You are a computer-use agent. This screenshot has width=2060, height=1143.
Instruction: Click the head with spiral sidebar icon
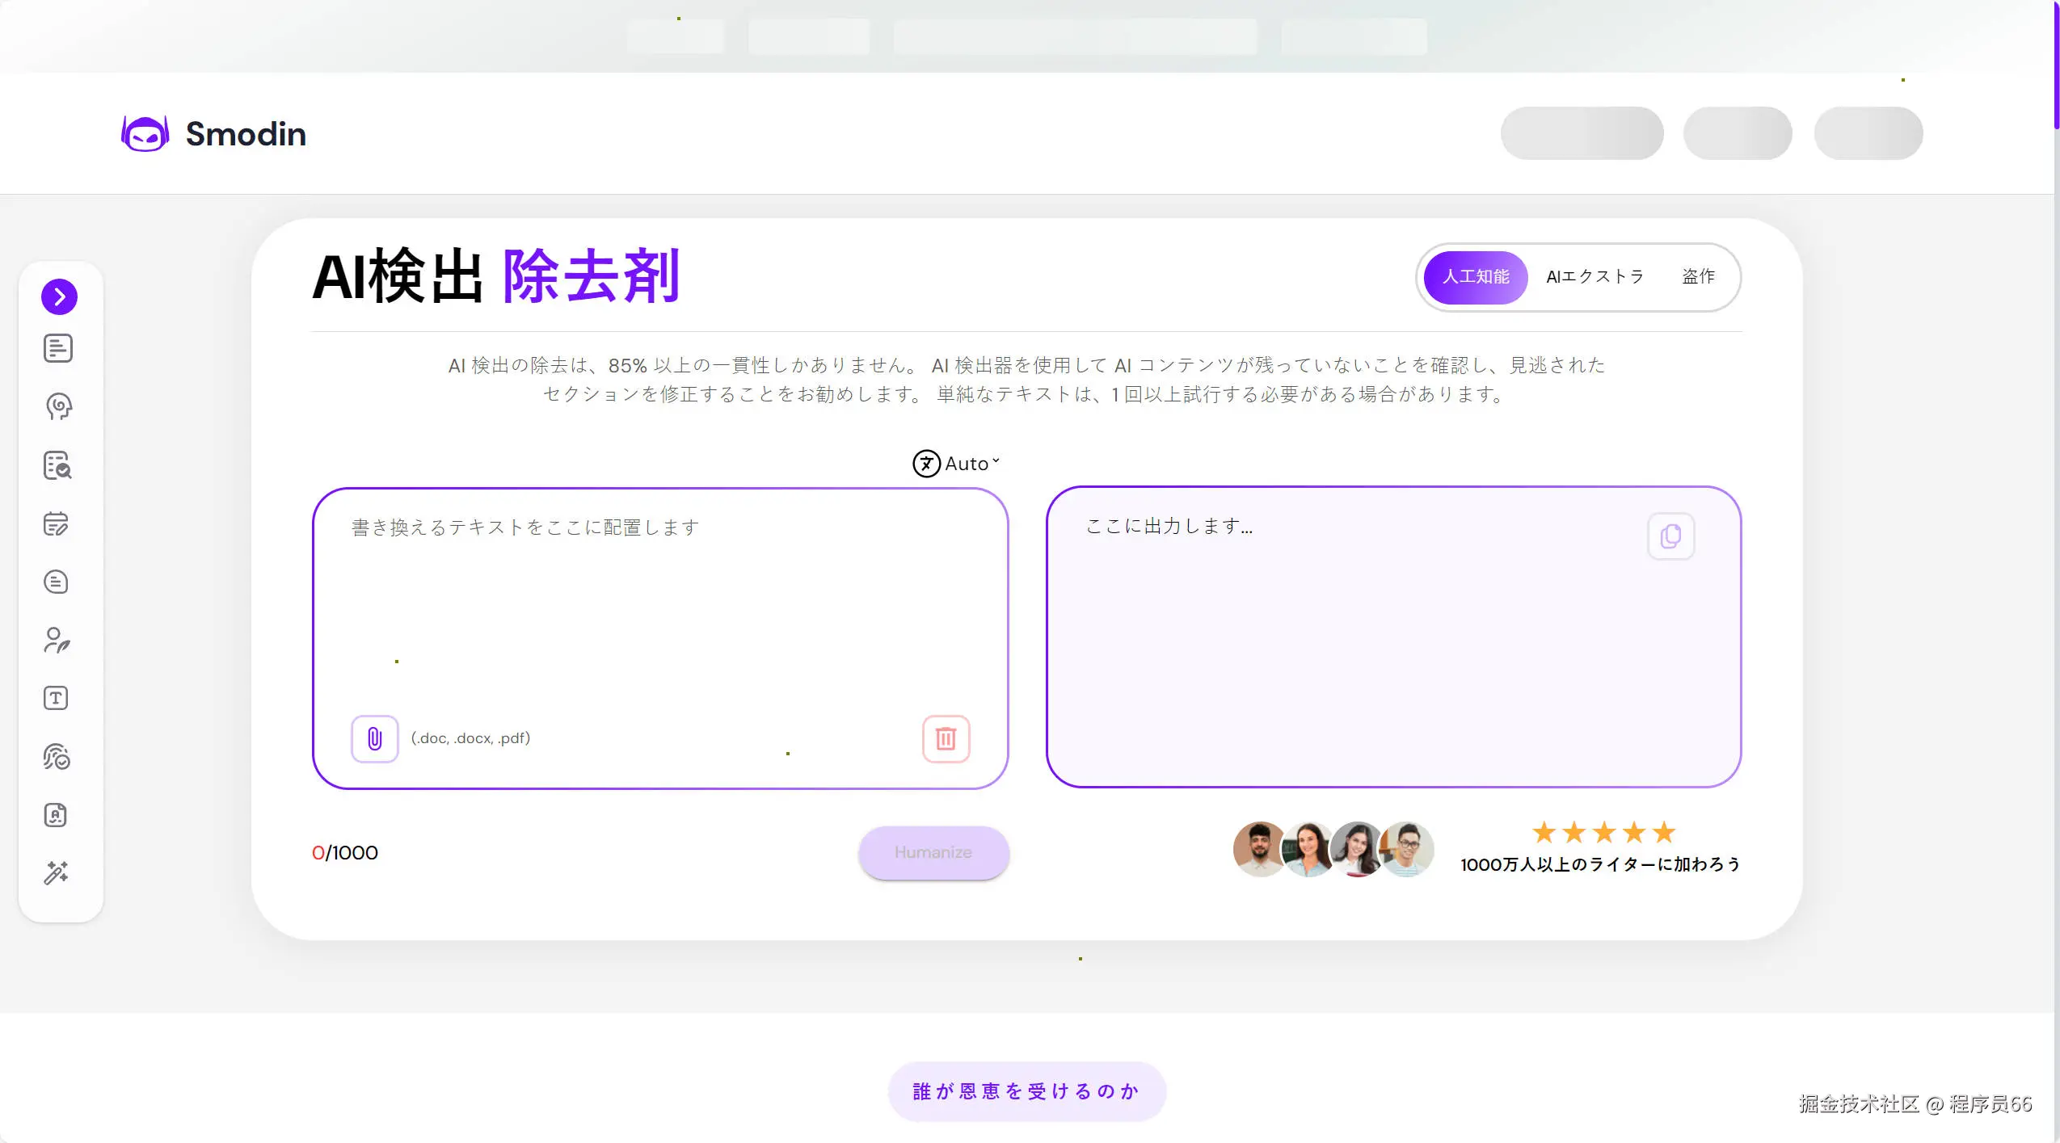(58, 406)
